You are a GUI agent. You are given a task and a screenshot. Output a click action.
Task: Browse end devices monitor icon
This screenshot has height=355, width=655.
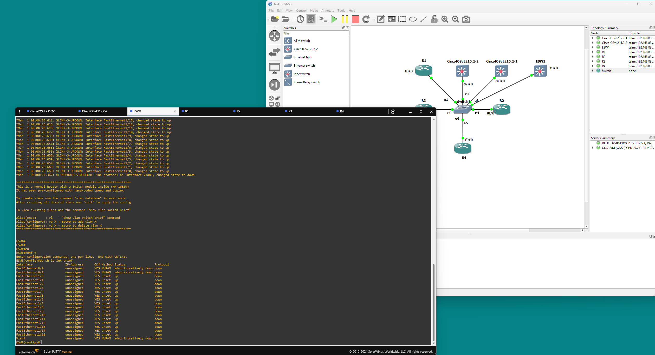[x=275, y=69]
